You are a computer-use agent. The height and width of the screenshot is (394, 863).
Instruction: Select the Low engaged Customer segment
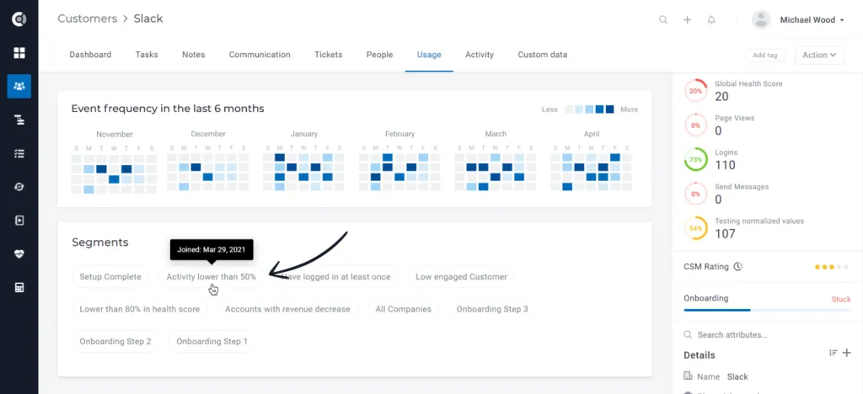click(x=461, y=277)
